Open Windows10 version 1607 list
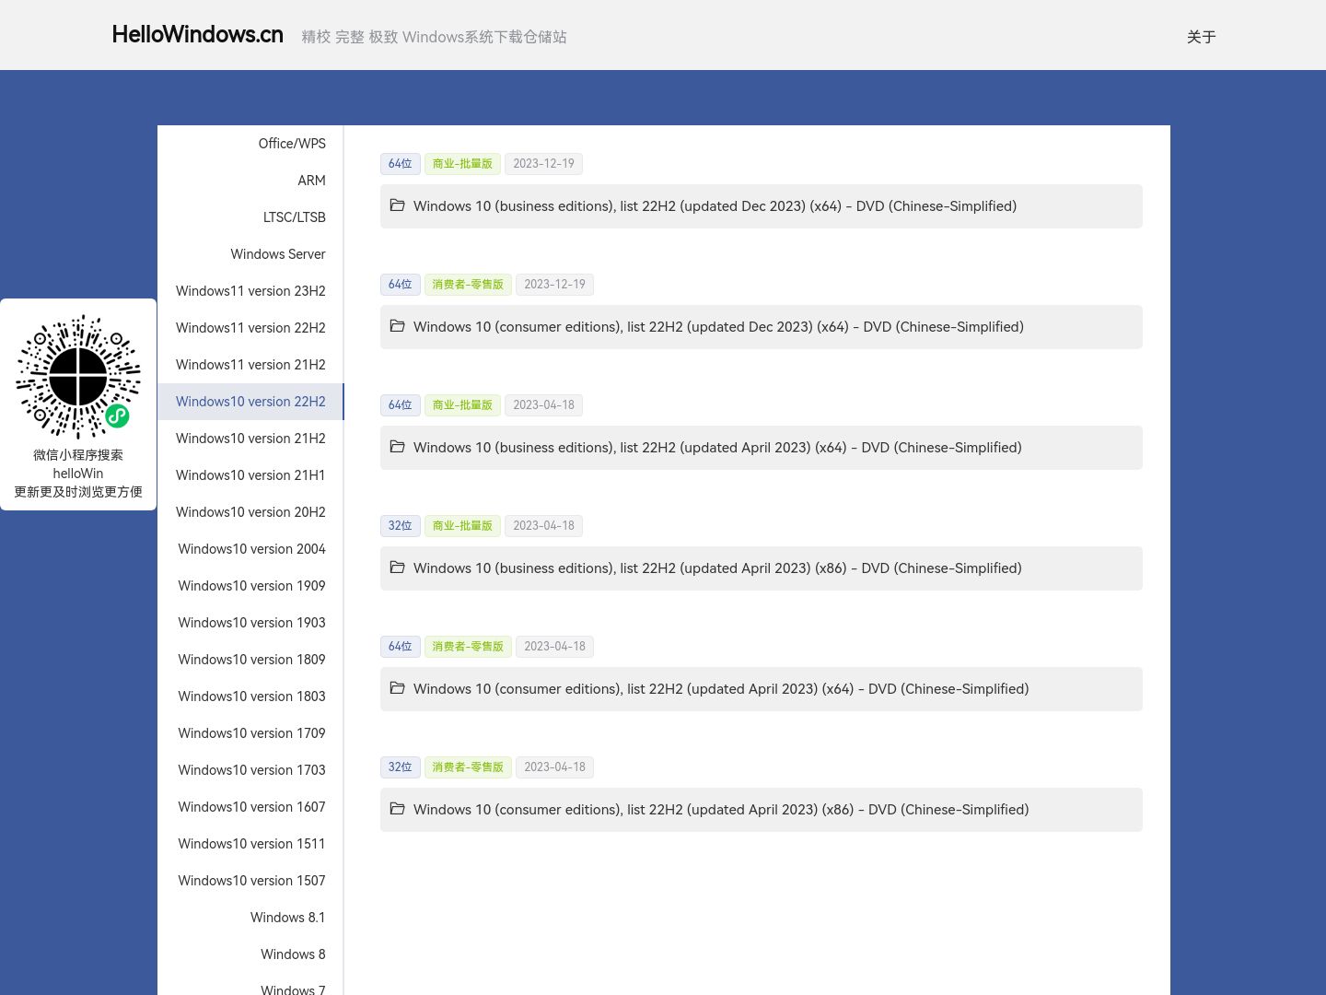The width and height of the screenshot is (1326, 995). click(x=250, y=807)
